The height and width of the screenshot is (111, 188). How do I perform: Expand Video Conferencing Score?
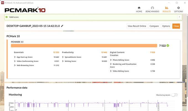pos(15,61)
